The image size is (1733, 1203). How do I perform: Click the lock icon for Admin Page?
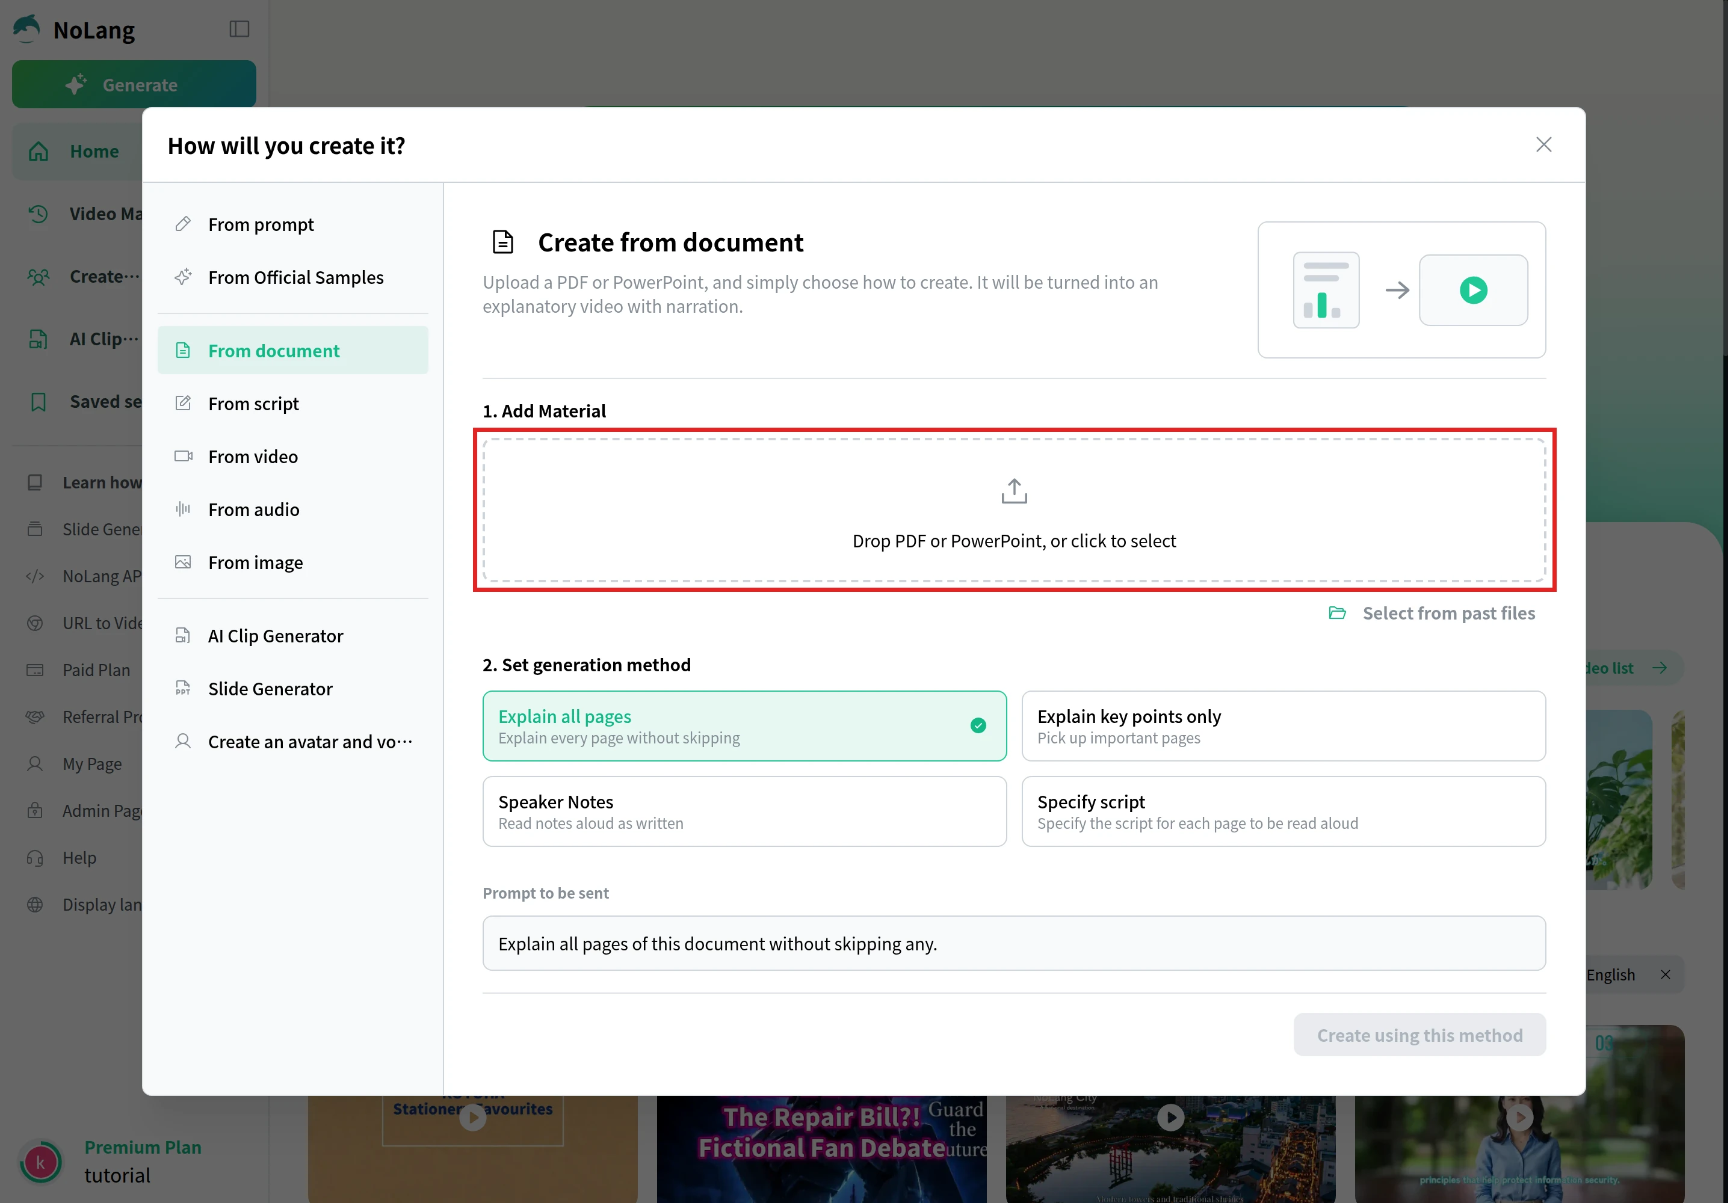pyautogui.click(x=35, y=811)
